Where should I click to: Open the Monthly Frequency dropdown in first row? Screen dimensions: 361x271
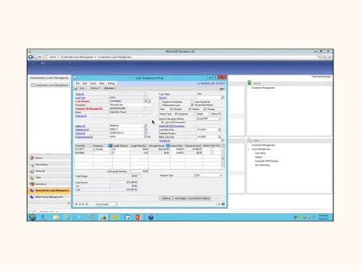(x=110, y=150)
